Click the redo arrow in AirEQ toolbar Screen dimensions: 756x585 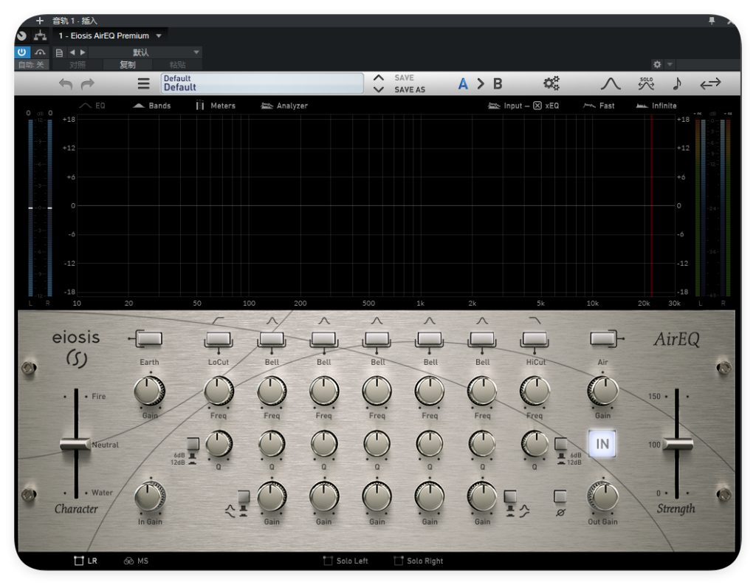coord(87,84)
